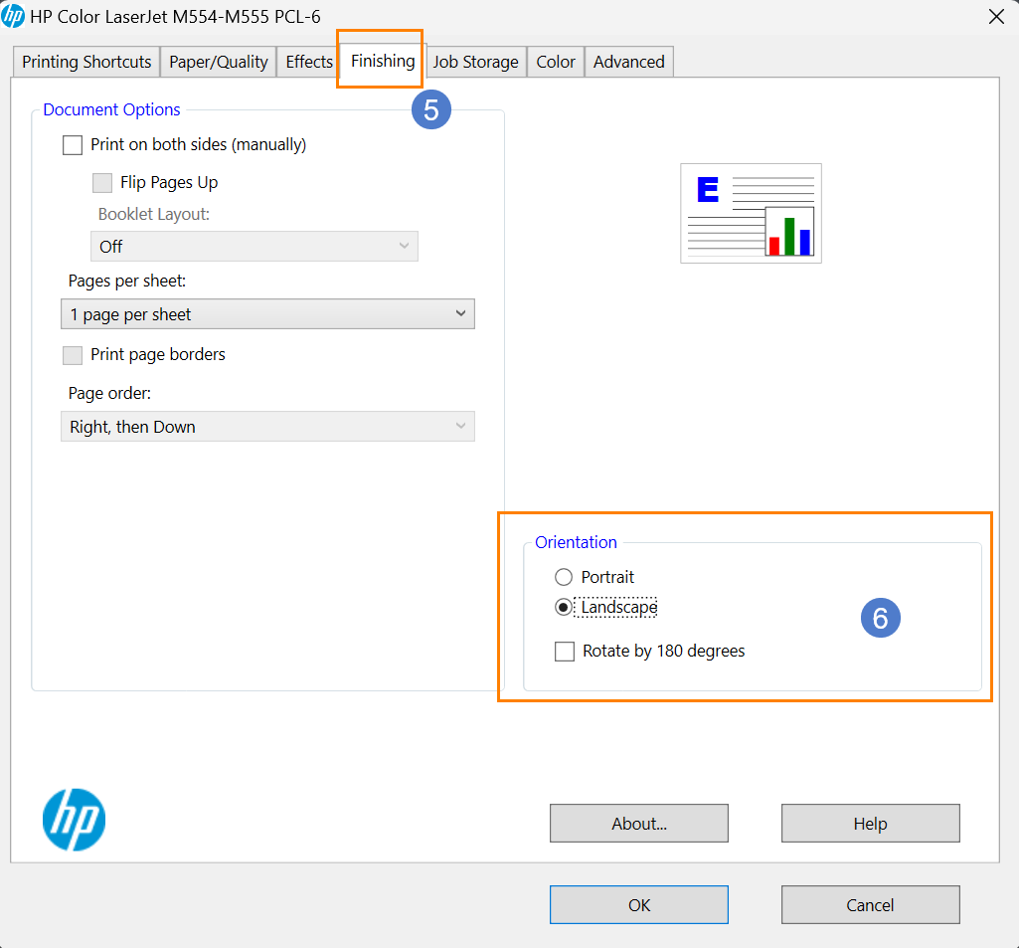Click the About... button
This screenshot has height=948, width=1019.
pos(639,824)
